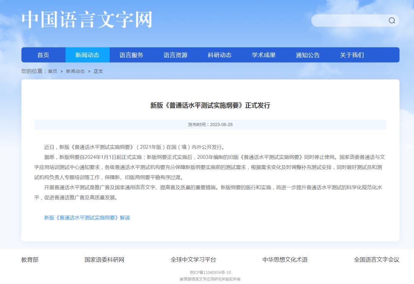Screen dimensions: 414x284
Task: Open the 国家语委科研网 footer link
Action: point(104,260)
